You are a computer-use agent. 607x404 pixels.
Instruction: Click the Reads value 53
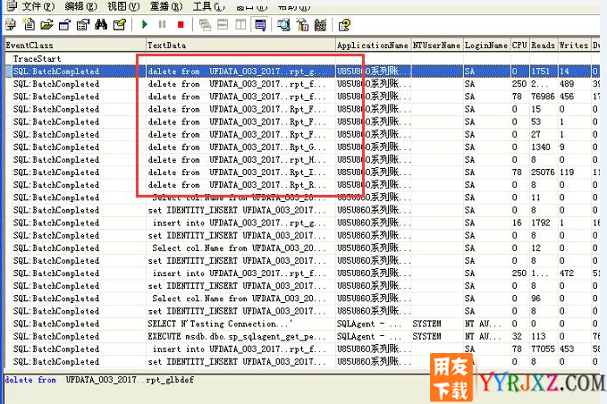coord(535,122)
